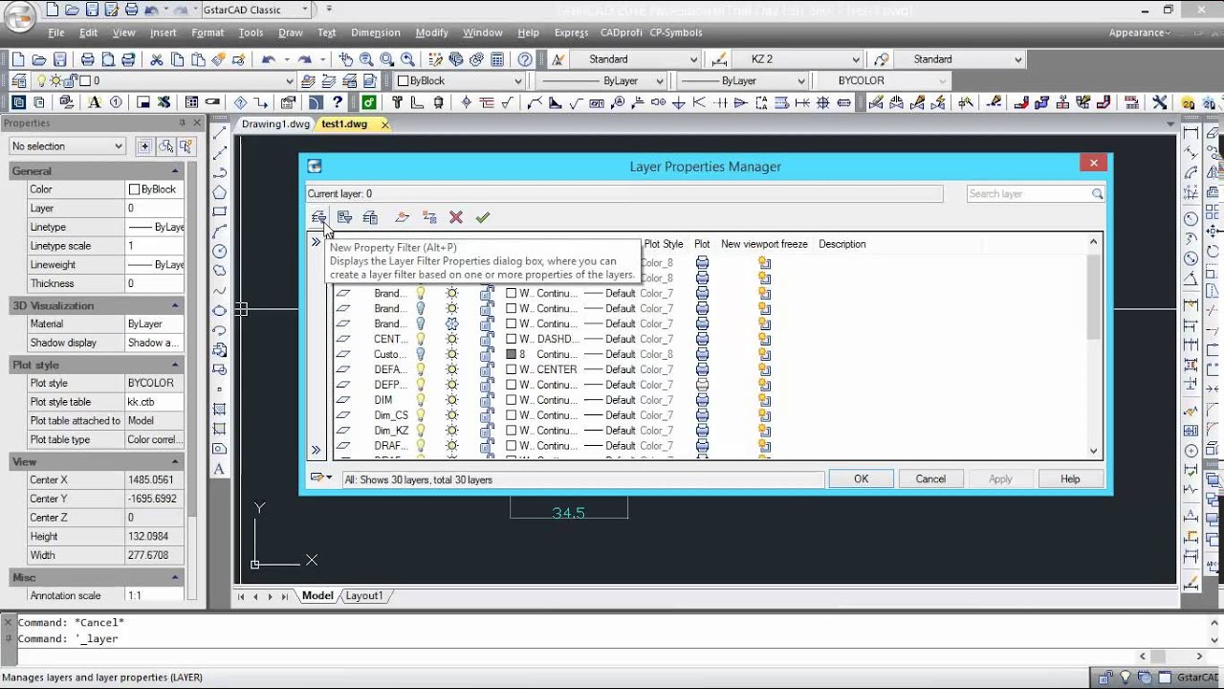
Task: Click the Calculator icon in toolbar
Action: [497, 59]
